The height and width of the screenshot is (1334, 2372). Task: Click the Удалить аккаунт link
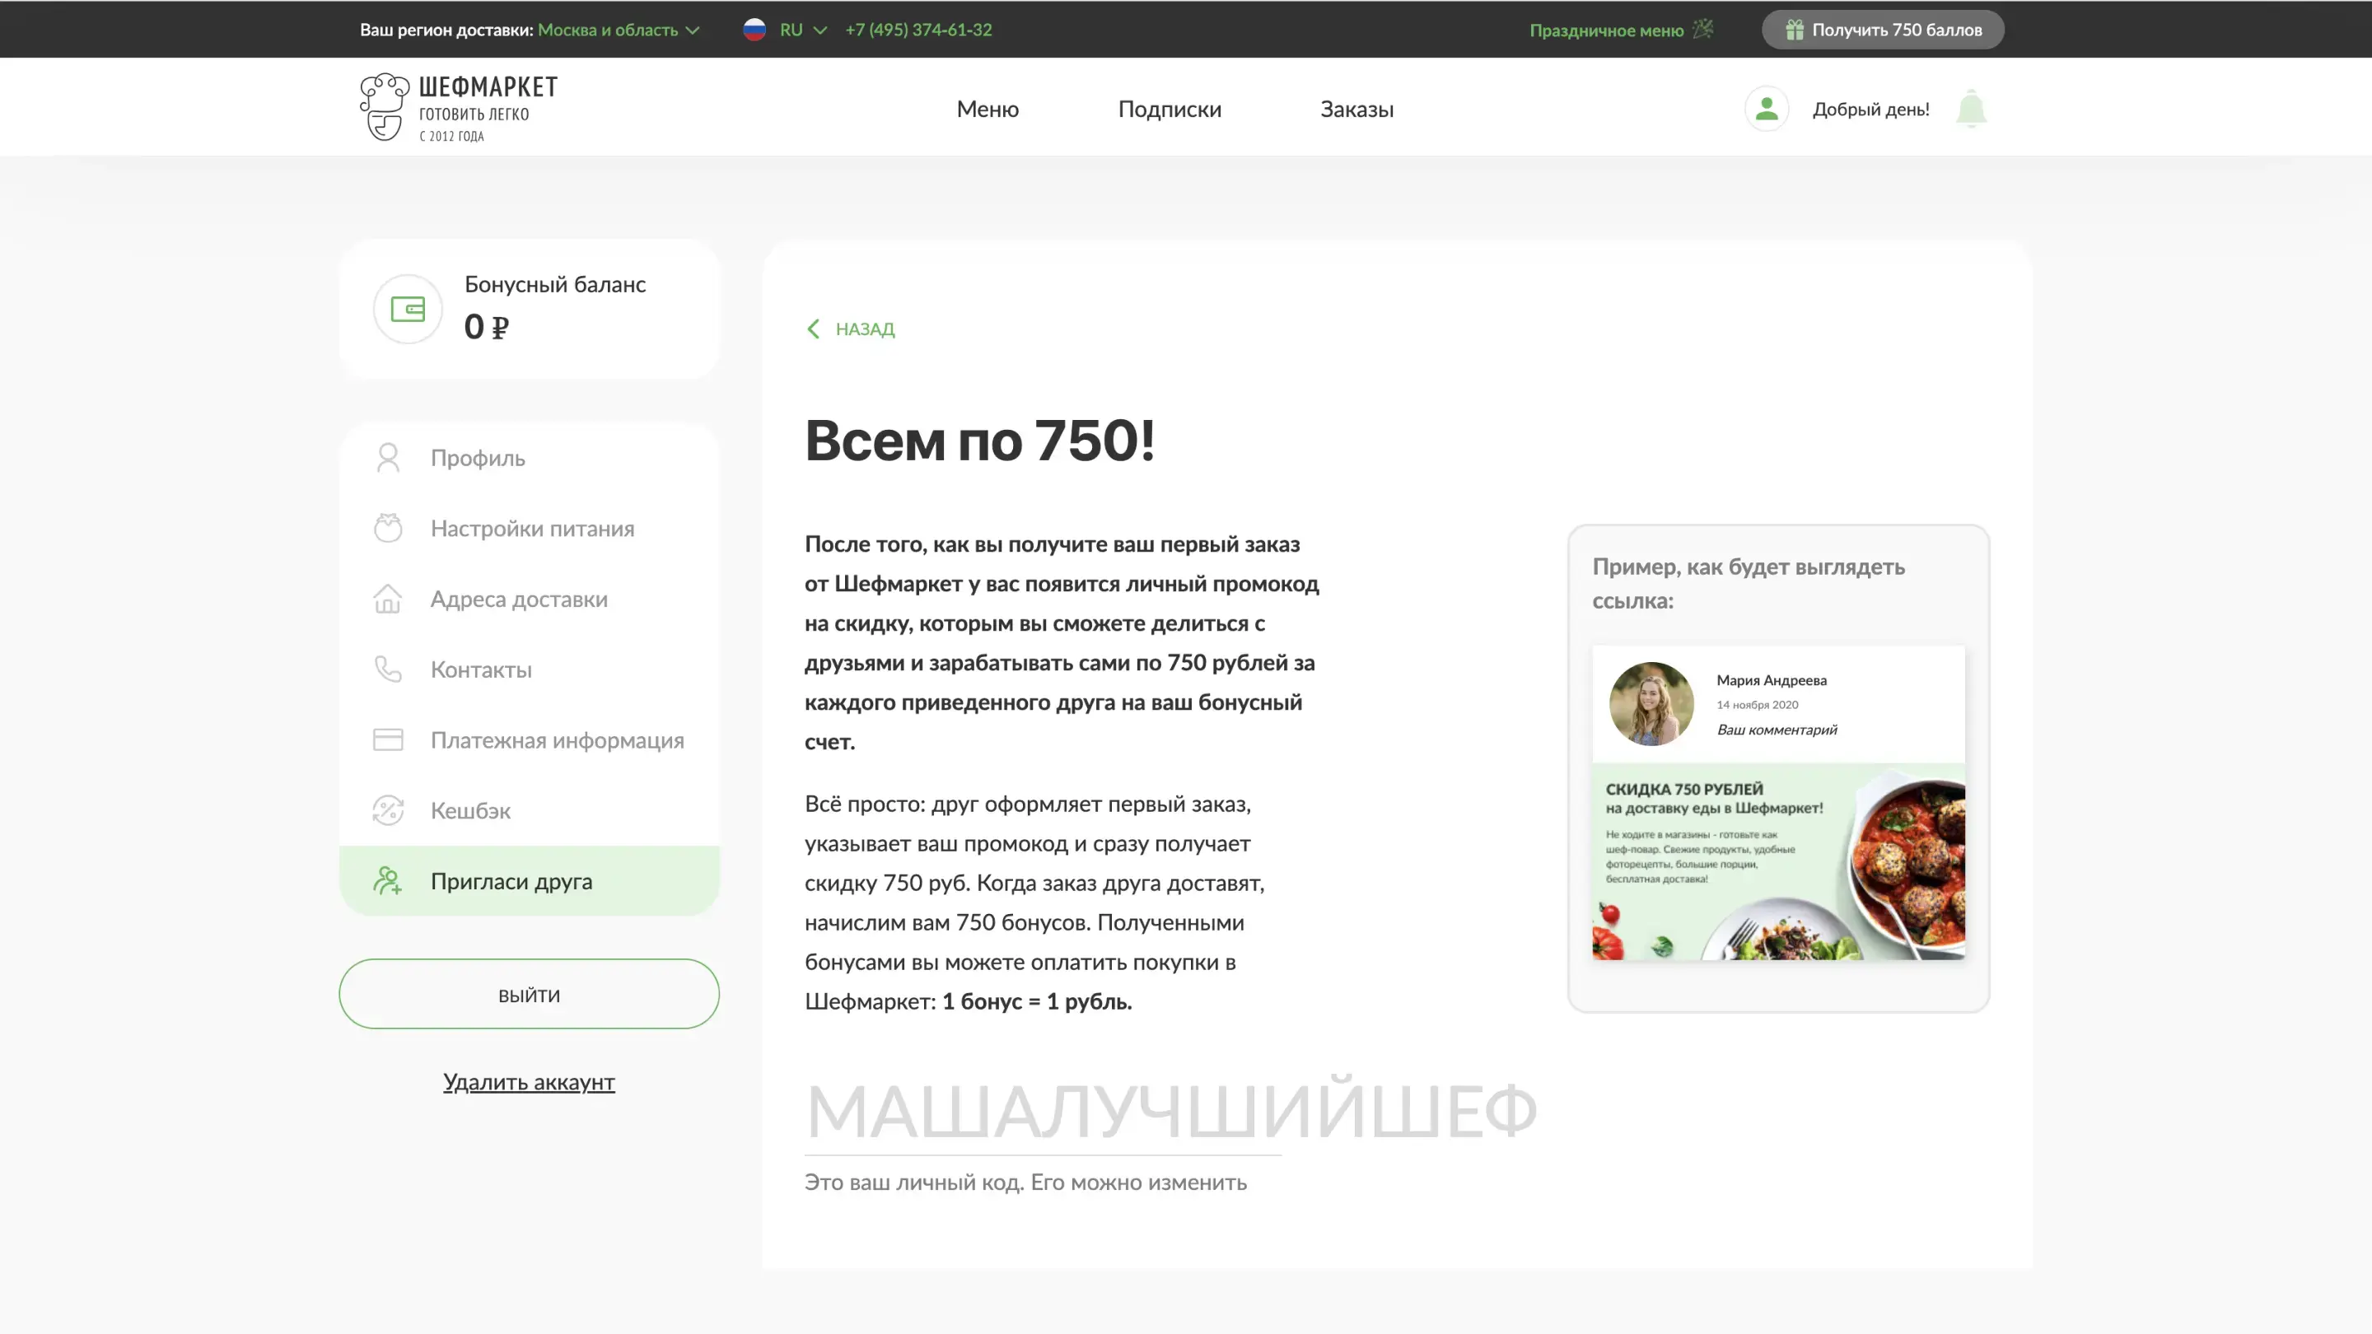pyautogui.click(x=529, y=1082)
